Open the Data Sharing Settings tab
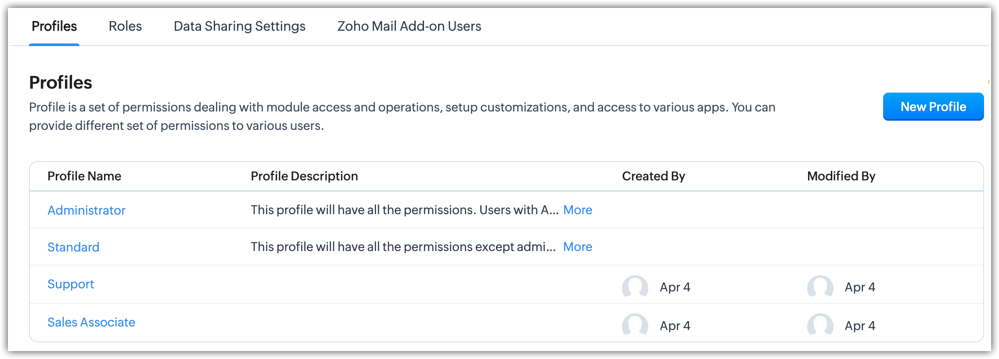The height and width of the screenshot is (359, 999). tap(239, 26)
